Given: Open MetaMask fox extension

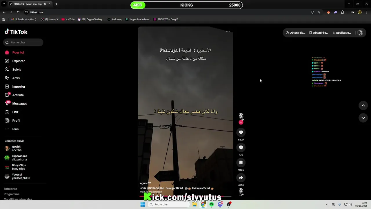Looking at the screenshot, I should [x=328, y=12].
